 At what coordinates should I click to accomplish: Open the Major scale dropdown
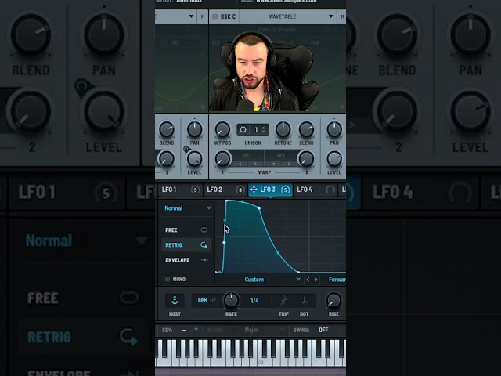tap(251, 330)
